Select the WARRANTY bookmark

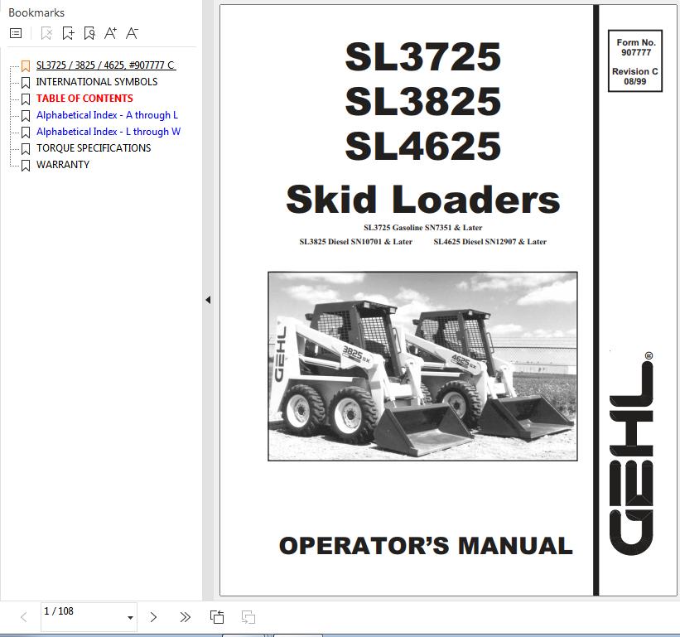coord(63,165)
